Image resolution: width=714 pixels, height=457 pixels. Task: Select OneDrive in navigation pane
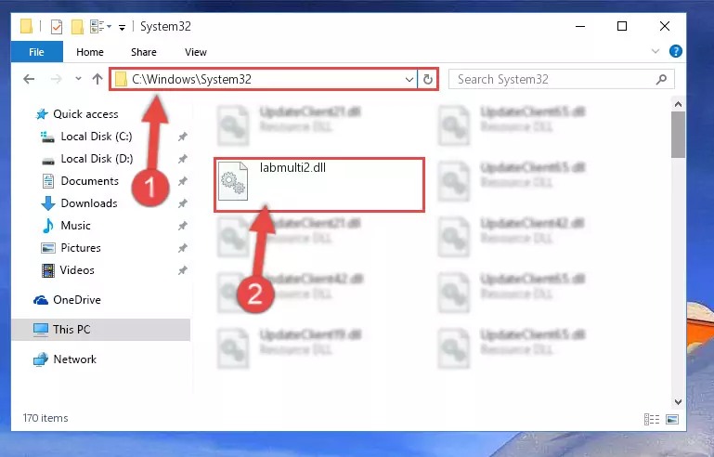click(77, 300)
